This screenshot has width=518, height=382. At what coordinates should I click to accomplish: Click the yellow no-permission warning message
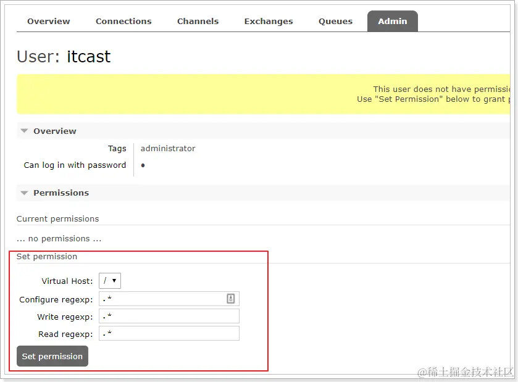(263, 94)
